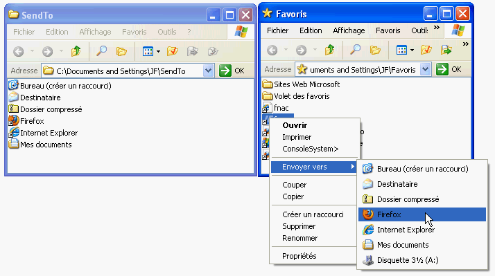The image size is (495, 276).
Task: Show hidden menu items chevron in Favoris
Action: click(x=437, y=28)
